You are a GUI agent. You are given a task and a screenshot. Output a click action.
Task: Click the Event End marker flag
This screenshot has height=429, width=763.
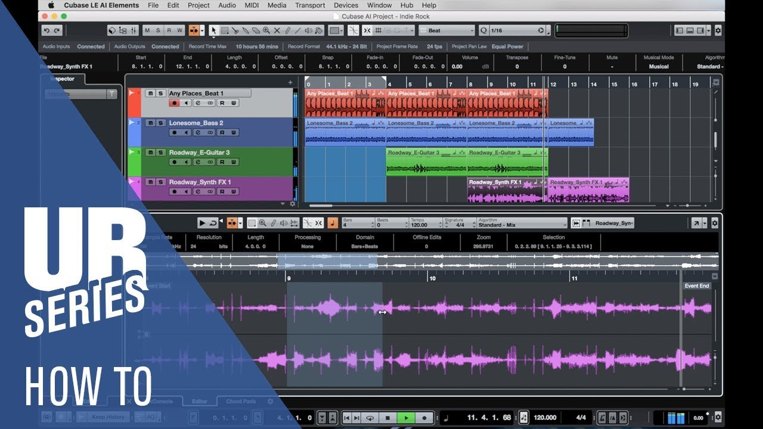tap(696, 286)
